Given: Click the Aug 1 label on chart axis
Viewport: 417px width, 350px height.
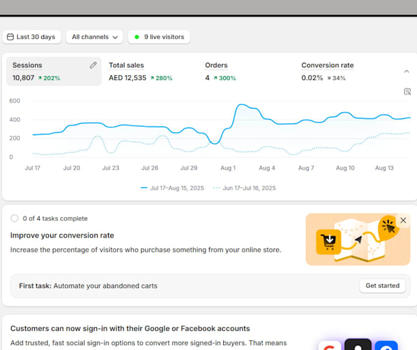Looking at the screenshot, I should [x=228, y=168].
